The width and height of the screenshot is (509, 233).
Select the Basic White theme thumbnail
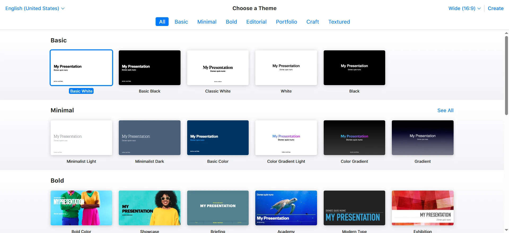tap(81, 68)
